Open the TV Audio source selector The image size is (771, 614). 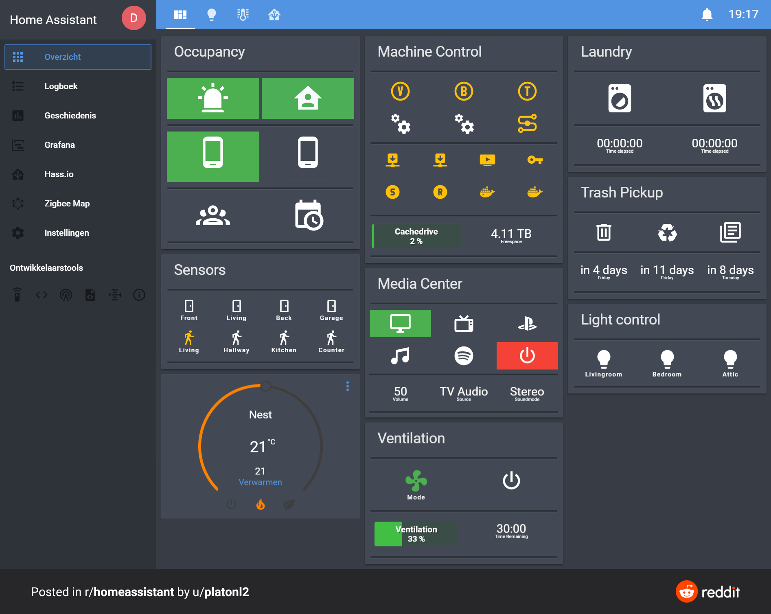coord(463,393)
